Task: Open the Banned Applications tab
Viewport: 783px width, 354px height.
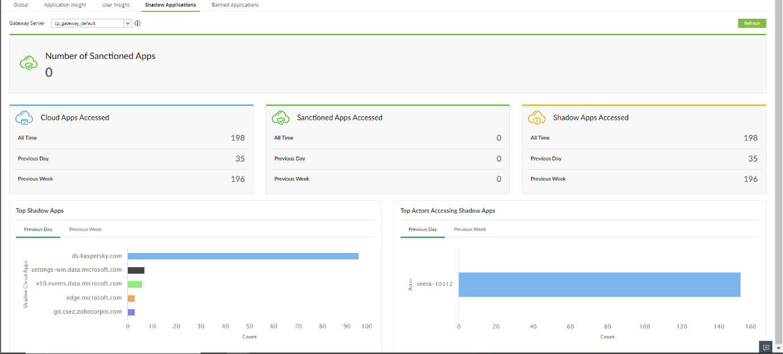Action: click(x=235, y=5)
